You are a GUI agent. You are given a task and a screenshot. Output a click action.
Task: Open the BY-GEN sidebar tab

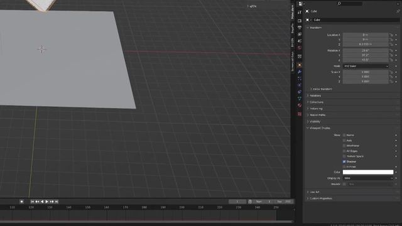pyautogui.click(x=293, y=43)
